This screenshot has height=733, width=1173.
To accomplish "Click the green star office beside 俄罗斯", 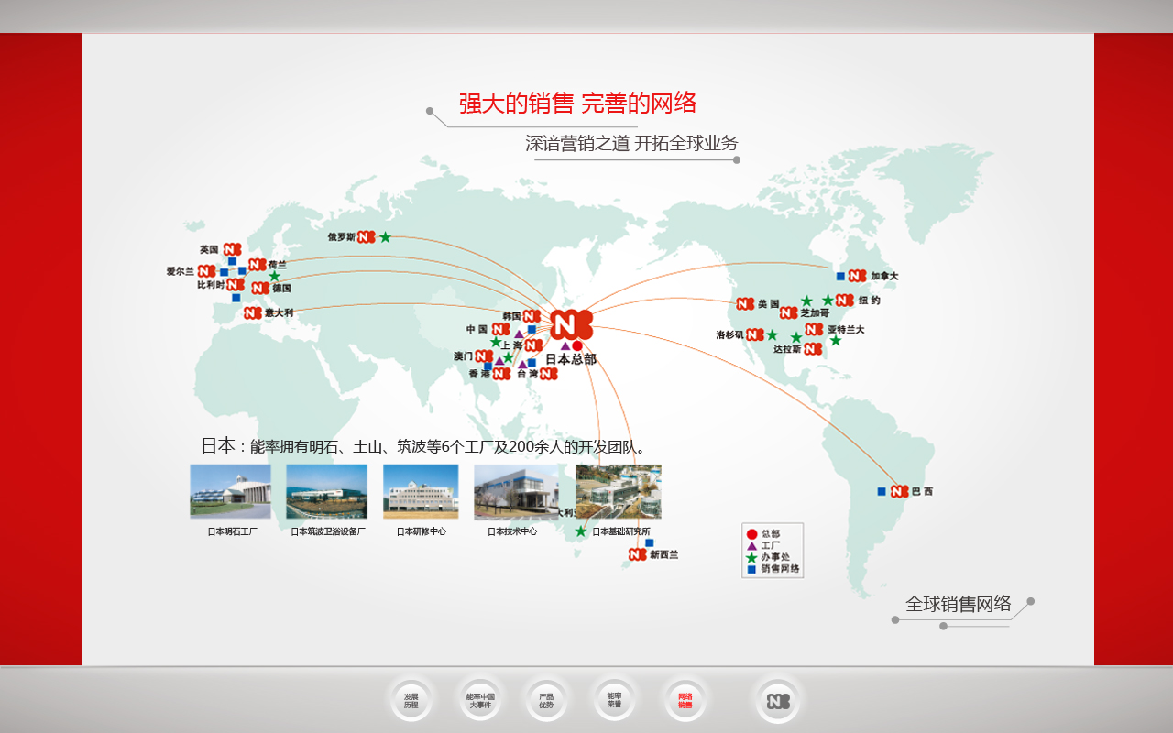I will (386, 237).
